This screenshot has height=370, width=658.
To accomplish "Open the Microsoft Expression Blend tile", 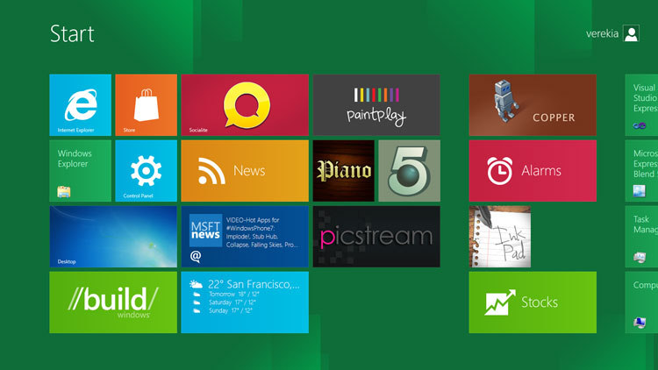I will coord(641,171).
